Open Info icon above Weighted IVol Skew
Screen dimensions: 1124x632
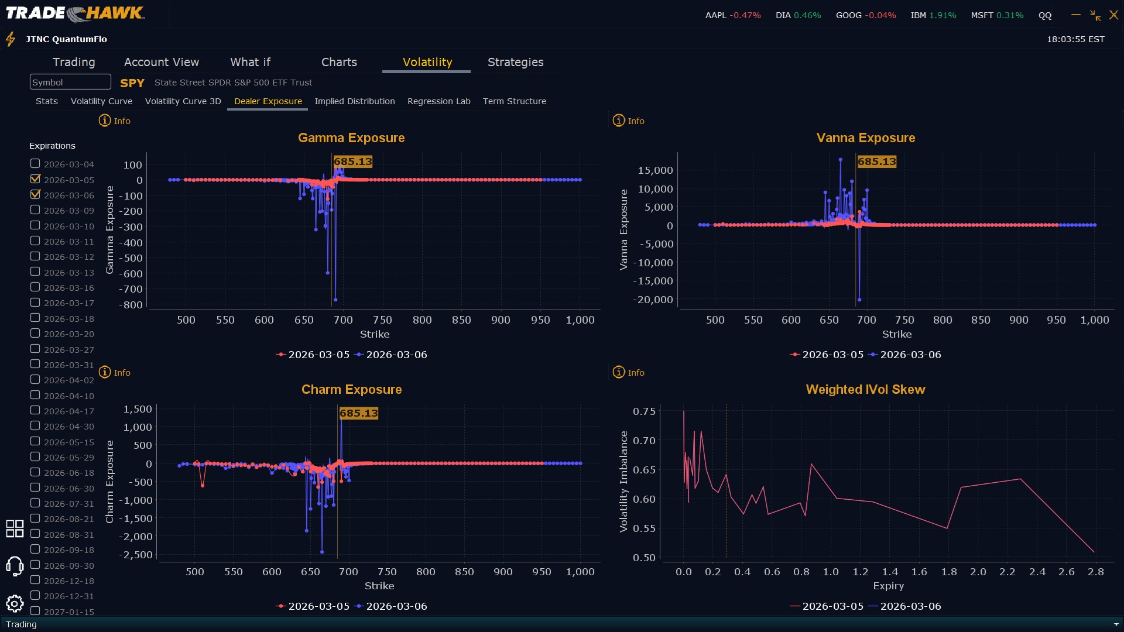point(619,372)
